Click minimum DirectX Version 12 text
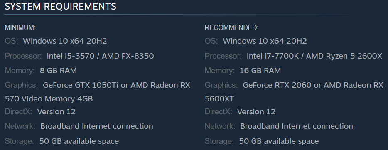 click(x=56, y=112)
